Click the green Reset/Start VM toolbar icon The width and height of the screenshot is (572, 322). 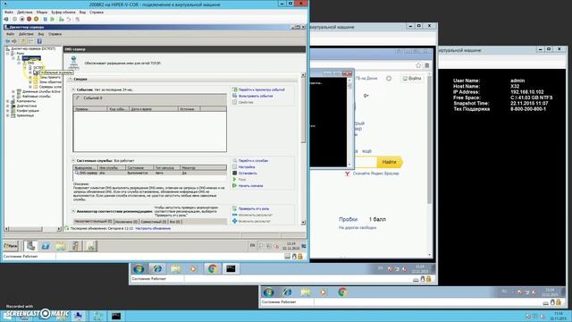53,19
